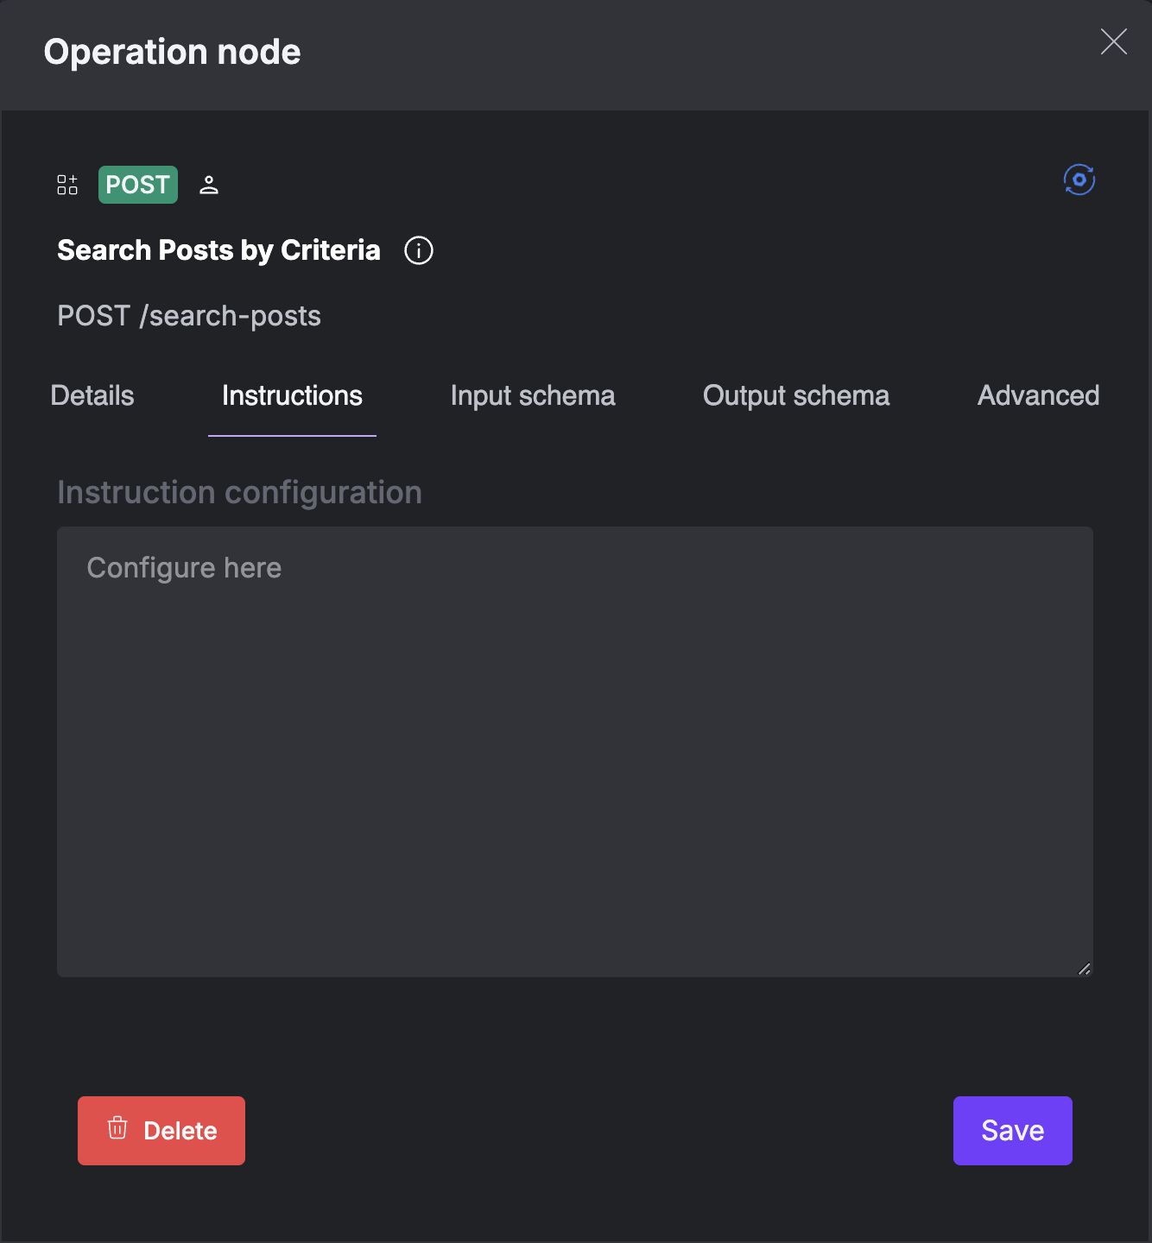Select the Instructions tab
This screenshot has height=1243, width=1152.
coord(292,395)
